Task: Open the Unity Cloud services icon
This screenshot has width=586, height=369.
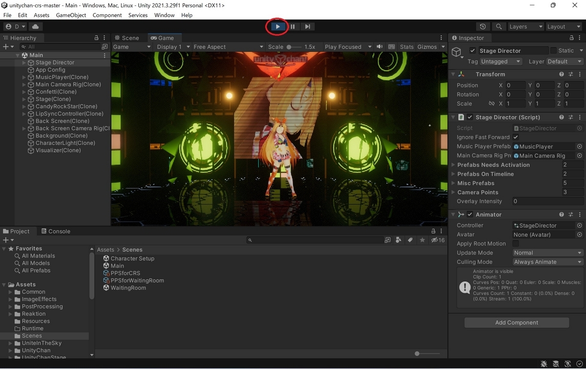Action: pyautogui.click(x=36, y=26)
